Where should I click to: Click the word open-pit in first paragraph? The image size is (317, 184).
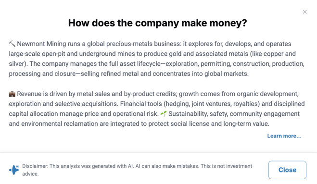pyautogui.click(x=53, y=54)
